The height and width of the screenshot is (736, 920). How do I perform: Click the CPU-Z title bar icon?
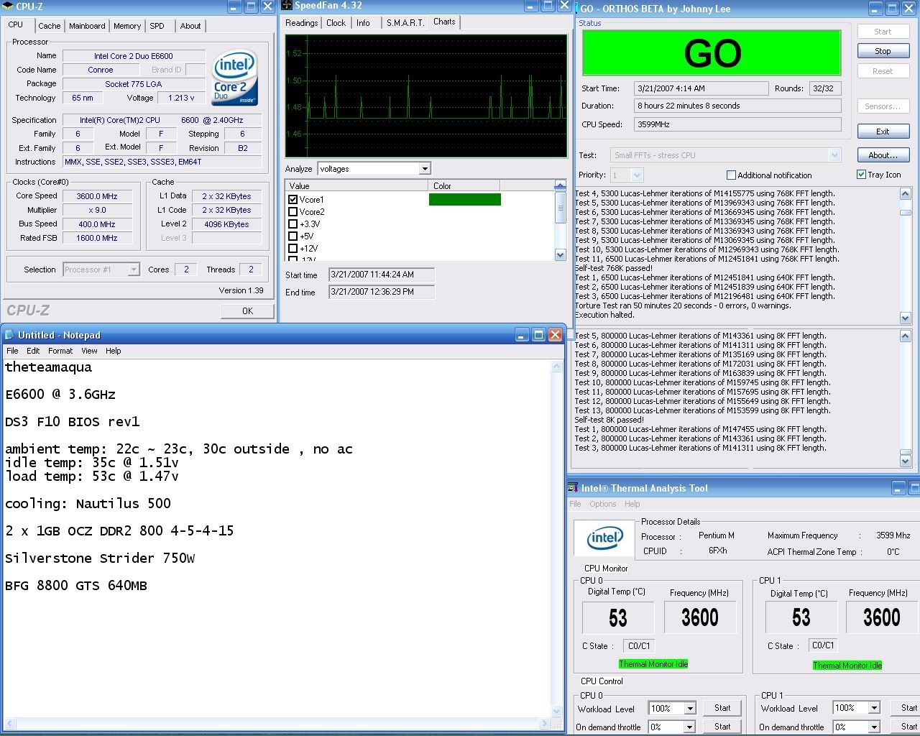pyautogui.click(x=8, y=6)
